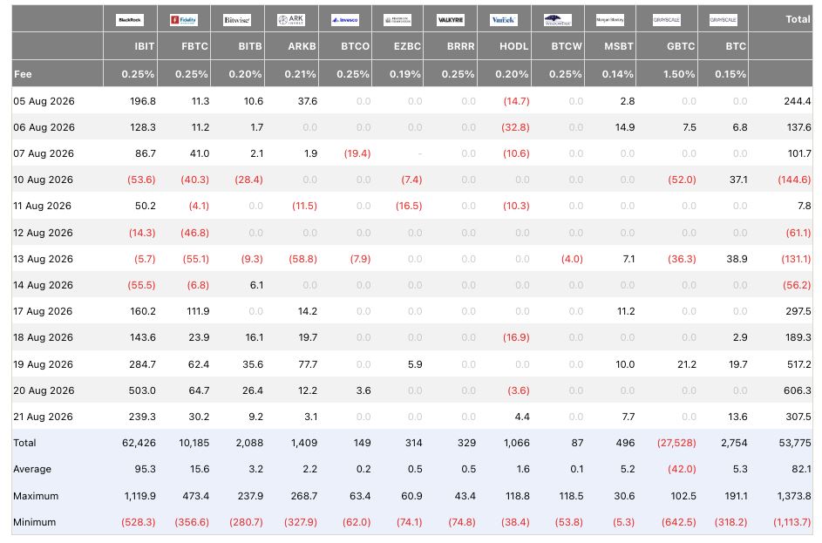This screenshot has height=543, width=822.
Task: Select the BITB column header
Action: pyautogui.click(x=250, y=46)
